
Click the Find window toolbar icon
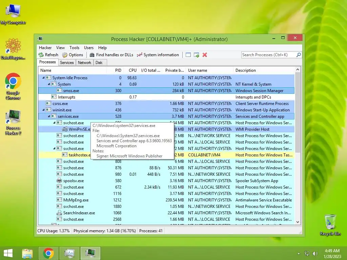pos(188,55)
